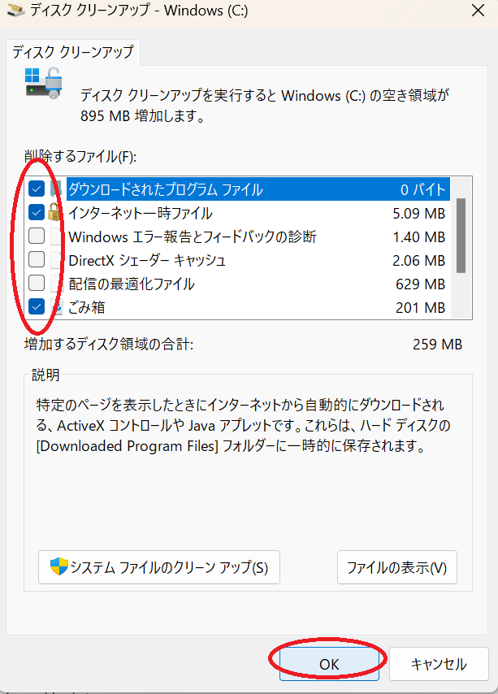
Task: Click the Disk Cleanup title bar icon
Action: 16,10
